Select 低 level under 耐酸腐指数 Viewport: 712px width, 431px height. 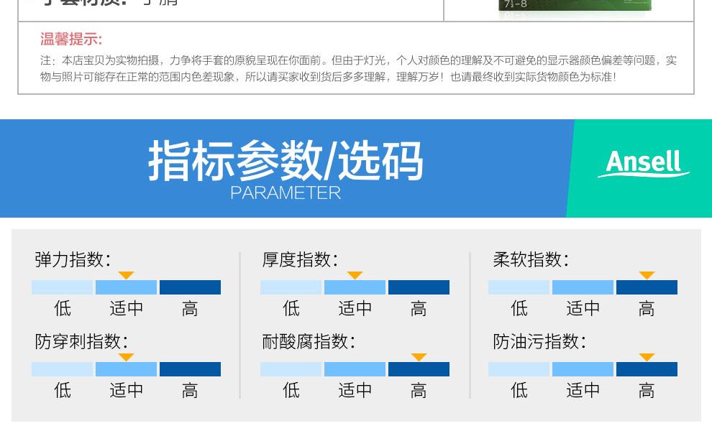(x=291, y=390)
